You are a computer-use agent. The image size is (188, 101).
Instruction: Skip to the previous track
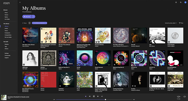pos(90,96)
